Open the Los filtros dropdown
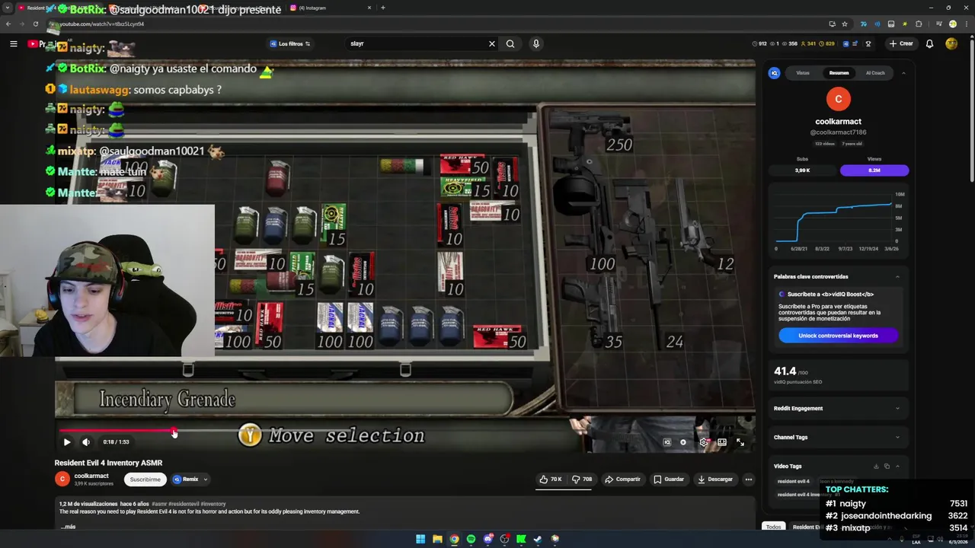This screenshot has width=975, height=548. point(290,43)
